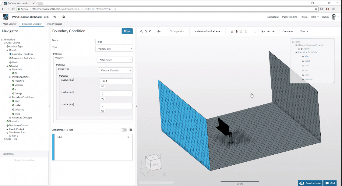Open the share icon beside project name
The image size is (342, 186).
point(55,17)
